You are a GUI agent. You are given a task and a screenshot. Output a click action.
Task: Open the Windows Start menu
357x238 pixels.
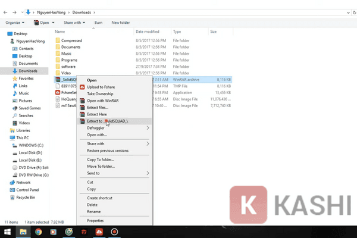pos(7,232)
